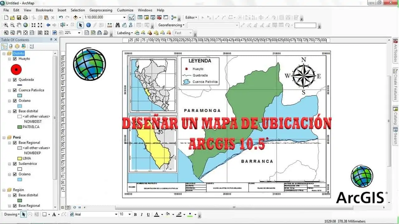
Task: Open the Insert menu
Action: tap(62, 10)
